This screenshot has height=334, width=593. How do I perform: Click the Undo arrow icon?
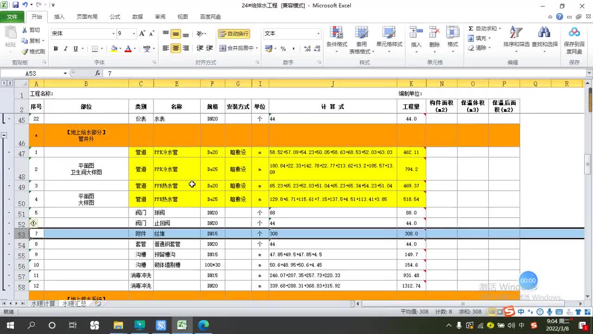25,5
